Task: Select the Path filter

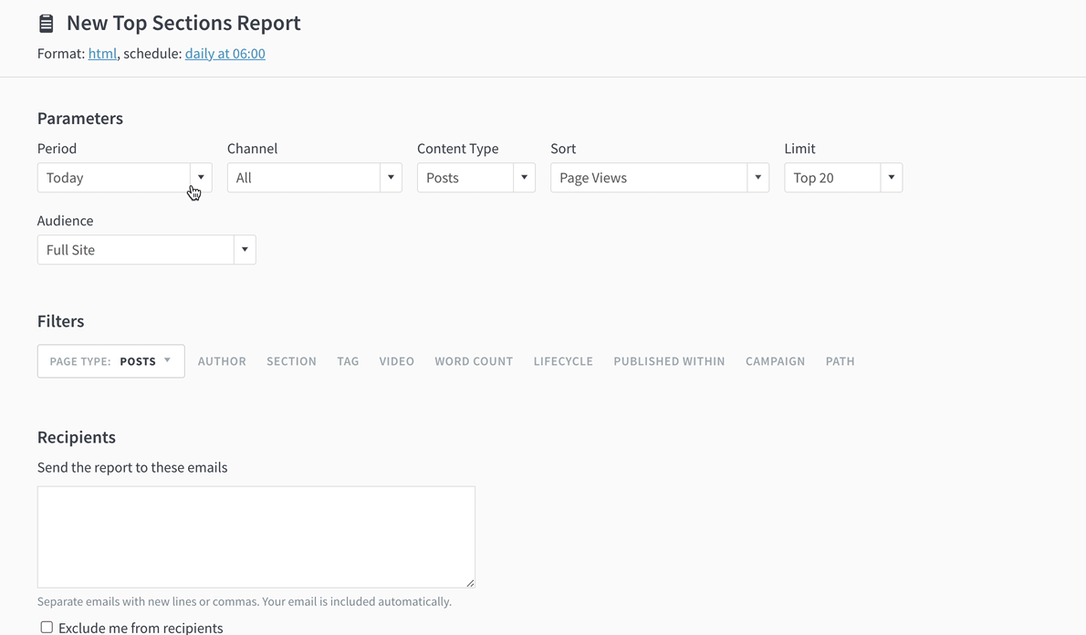Action: pyautogui.click(x=841, y=361)
